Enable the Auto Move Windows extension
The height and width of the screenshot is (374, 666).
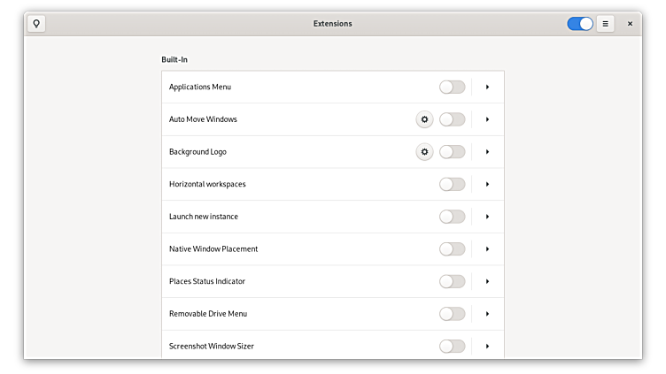point(452,119)
